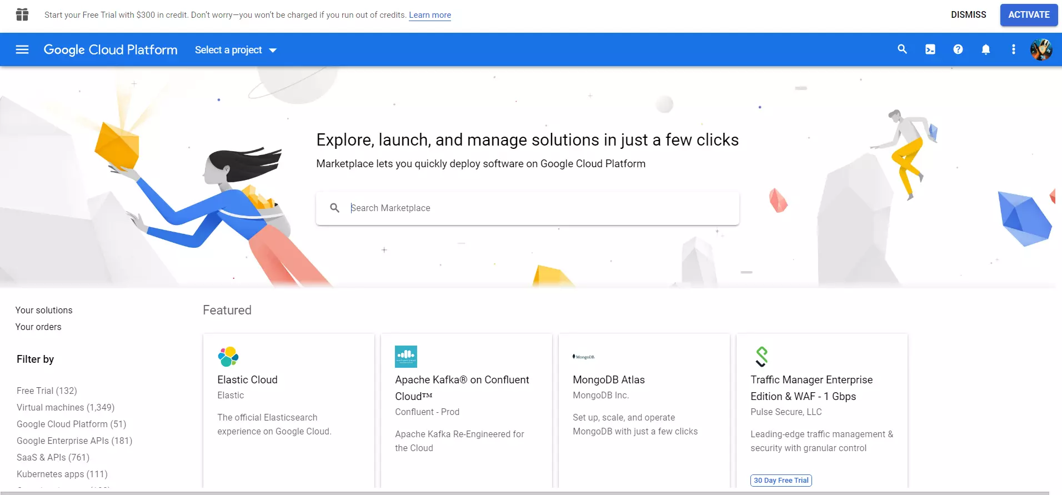Open the Elastic Cloud card title
The height and width of the screenshot is (495, 1062).
pos(247,379)
